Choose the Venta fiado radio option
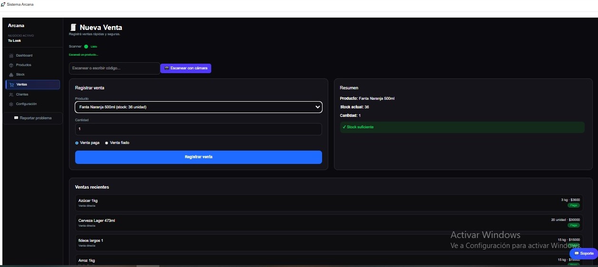Image resolution: width=598 pixels, height=267 pixels. (107, 143)
